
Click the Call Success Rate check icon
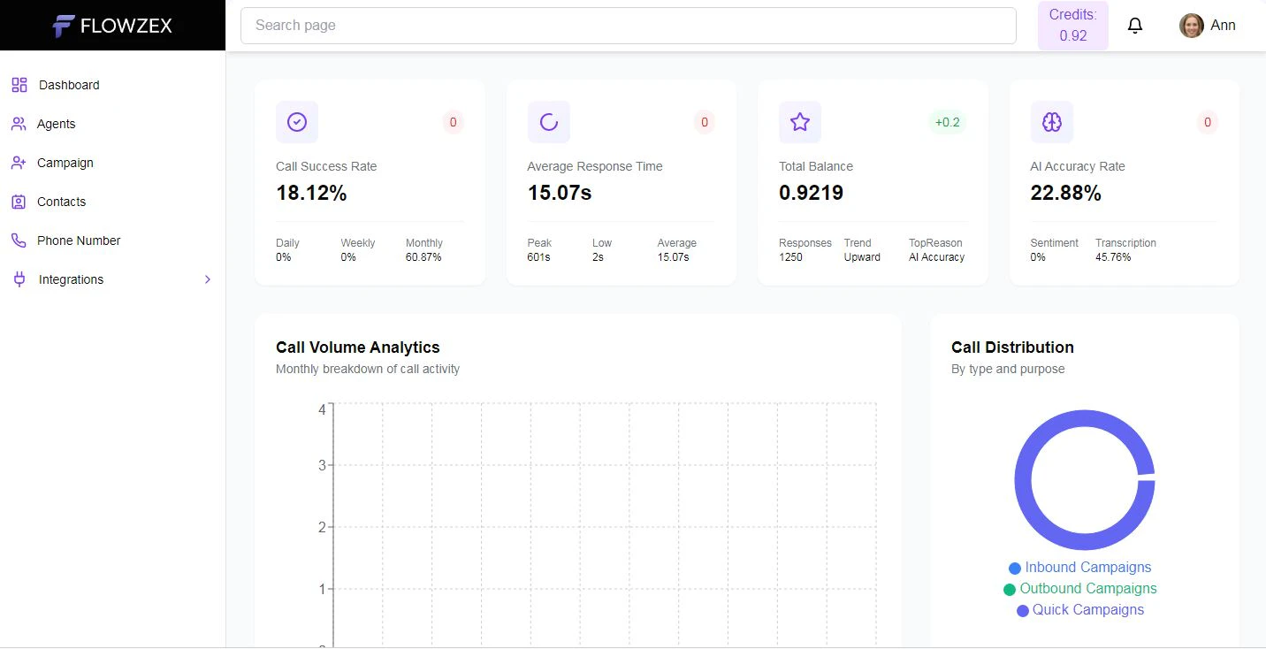click(296, 122)
